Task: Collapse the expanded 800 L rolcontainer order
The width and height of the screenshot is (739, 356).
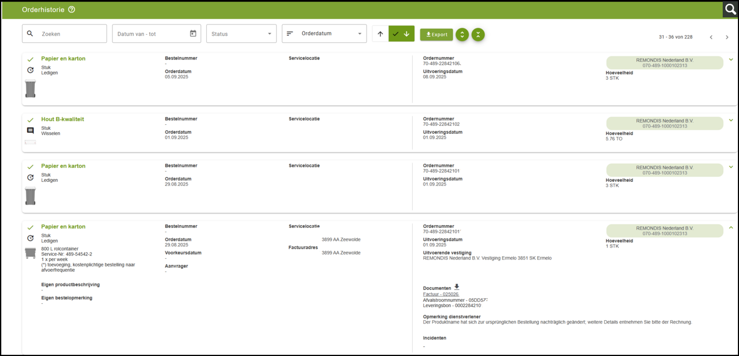Action: pyautogui.click(x=731, y=228)
